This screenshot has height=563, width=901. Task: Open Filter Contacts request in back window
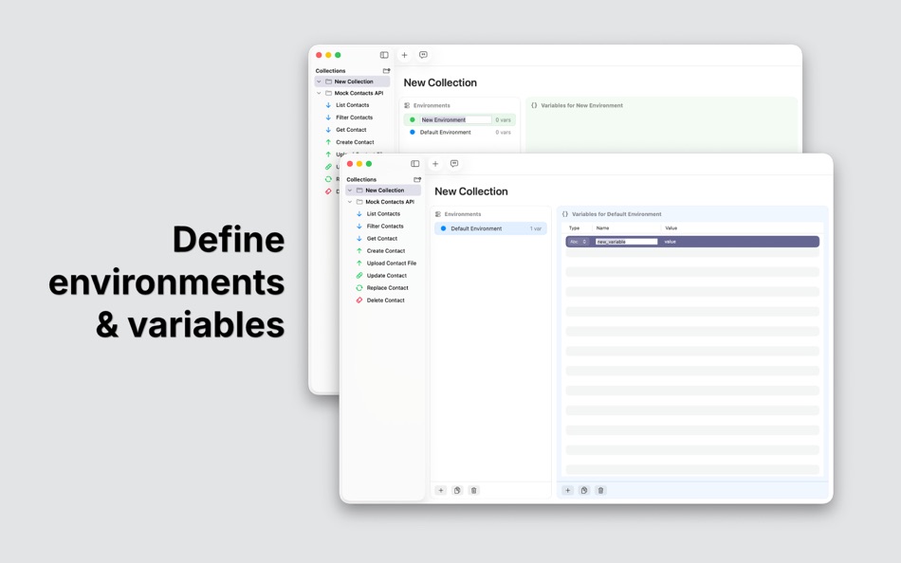(354, 118)
